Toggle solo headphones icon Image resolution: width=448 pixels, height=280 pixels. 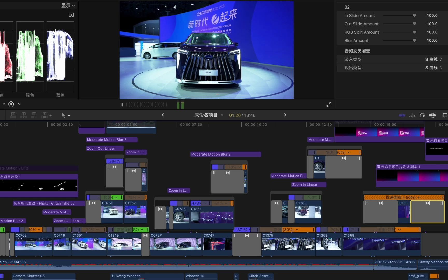click(x=422, y=115)
